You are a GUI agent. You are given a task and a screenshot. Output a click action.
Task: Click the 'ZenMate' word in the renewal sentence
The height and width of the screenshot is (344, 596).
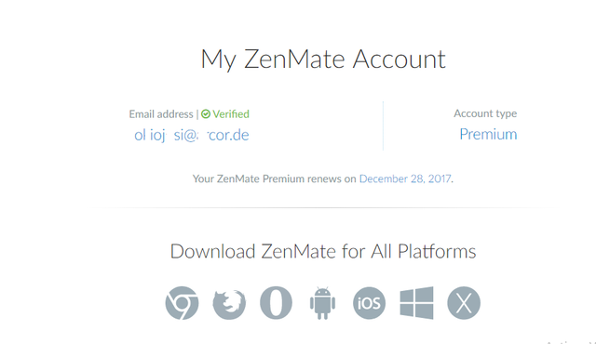(x=238, y=179)
